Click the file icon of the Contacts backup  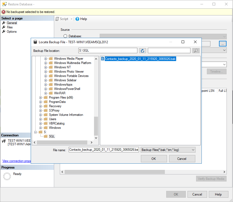click(103, 59)
